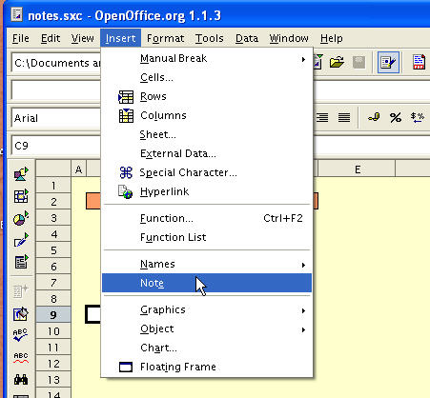Click the Arial font name box
The image size is (430, 398).
[x=56, y=118]
